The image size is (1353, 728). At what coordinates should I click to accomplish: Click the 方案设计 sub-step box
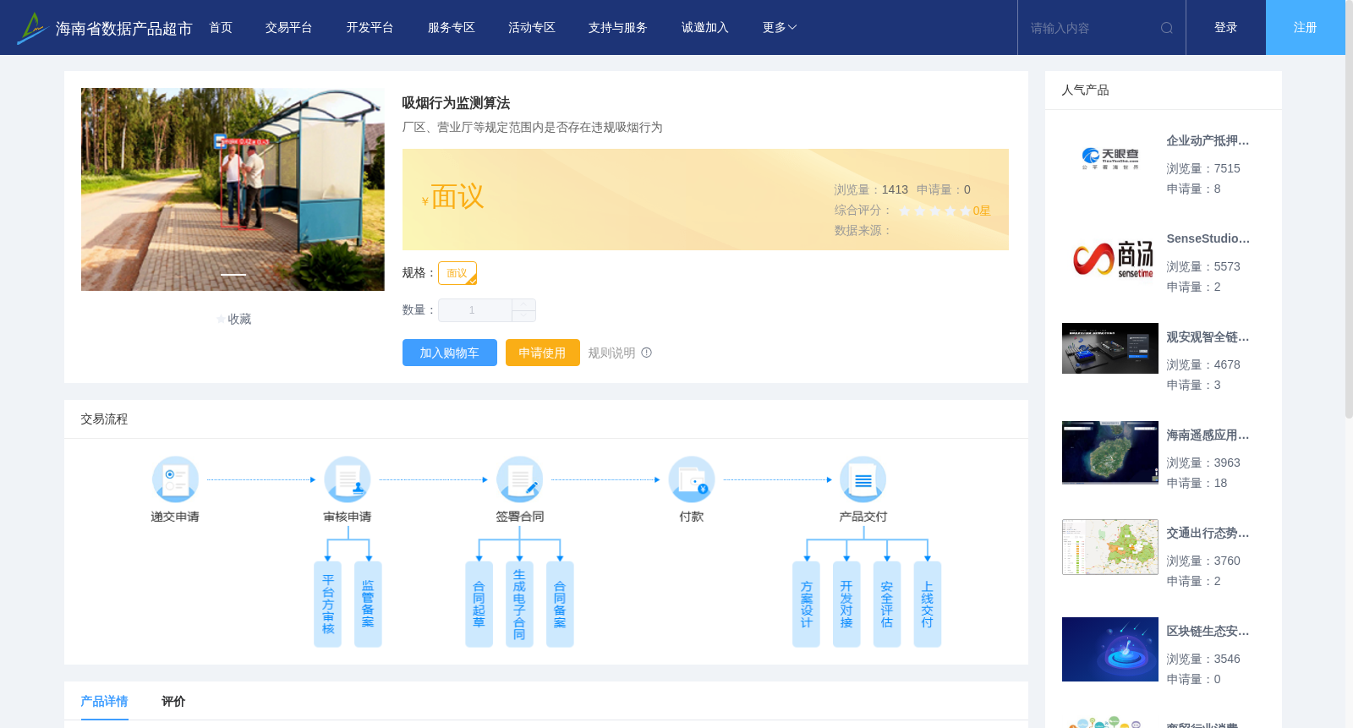coord(806,605)
